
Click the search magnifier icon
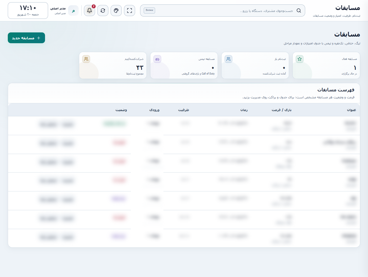[x=299, y=11]
